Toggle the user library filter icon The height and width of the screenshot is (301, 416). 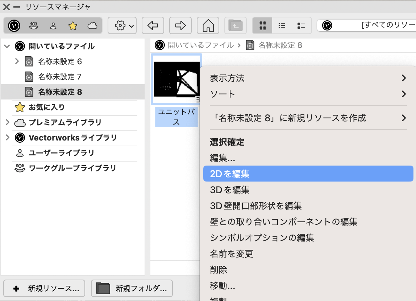tap(53, 26)
